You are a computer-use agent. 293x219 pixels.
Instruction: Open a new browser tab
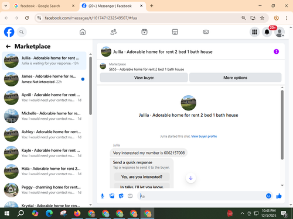(x=152, y=6)
